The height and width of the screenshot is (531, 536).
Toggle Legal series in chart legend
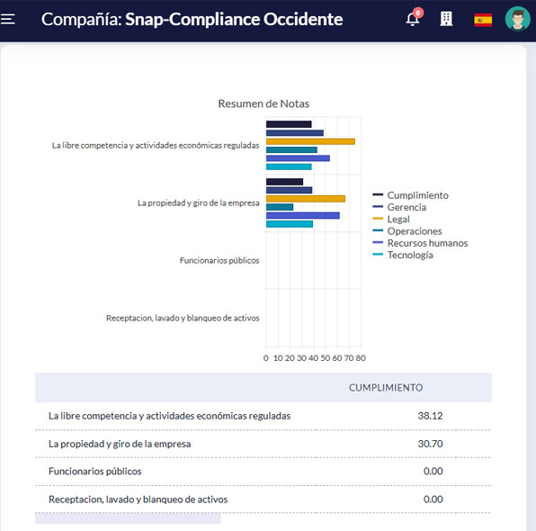click(391, 219)
